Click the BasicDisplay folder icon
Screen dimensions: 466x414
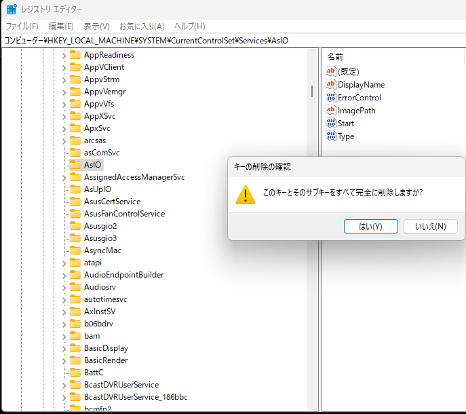(x=75, y=347)
